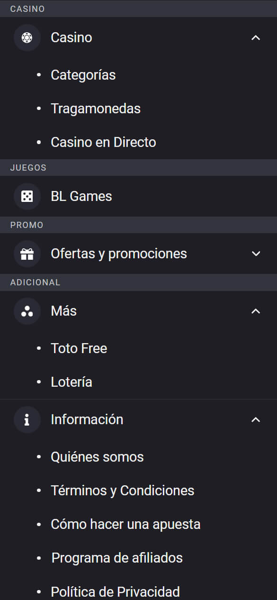Collapse the Más section chevron

pyautogui.click(x=256, y=311)
